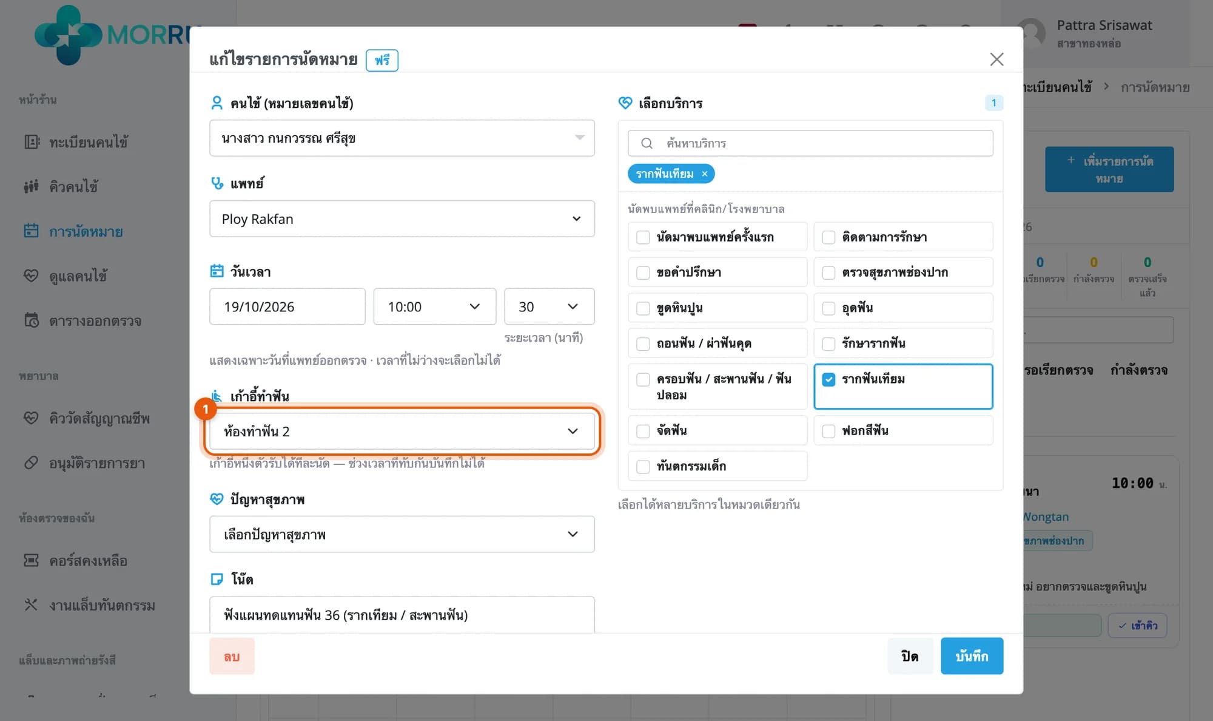Click the ปิด close button

click(910, 656)
